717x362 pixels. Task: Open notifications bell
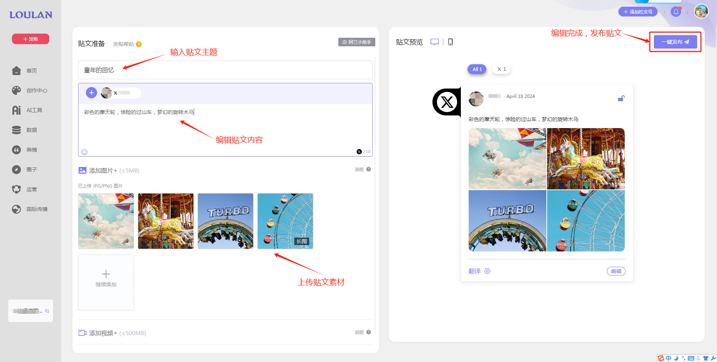[x=676, y=12]
